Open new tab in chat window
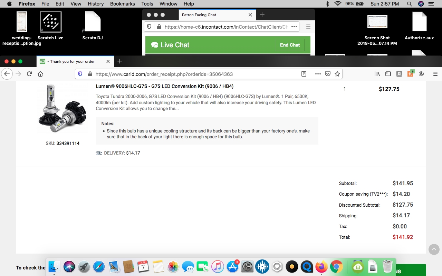Screen dimensions: 442x276 point(262,14)
